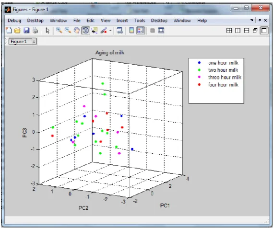This screenshot has width=274, height=228.
Task: Select the Edit Plot arrow tool
Action: pyautogui.click(x=48, y=31)
